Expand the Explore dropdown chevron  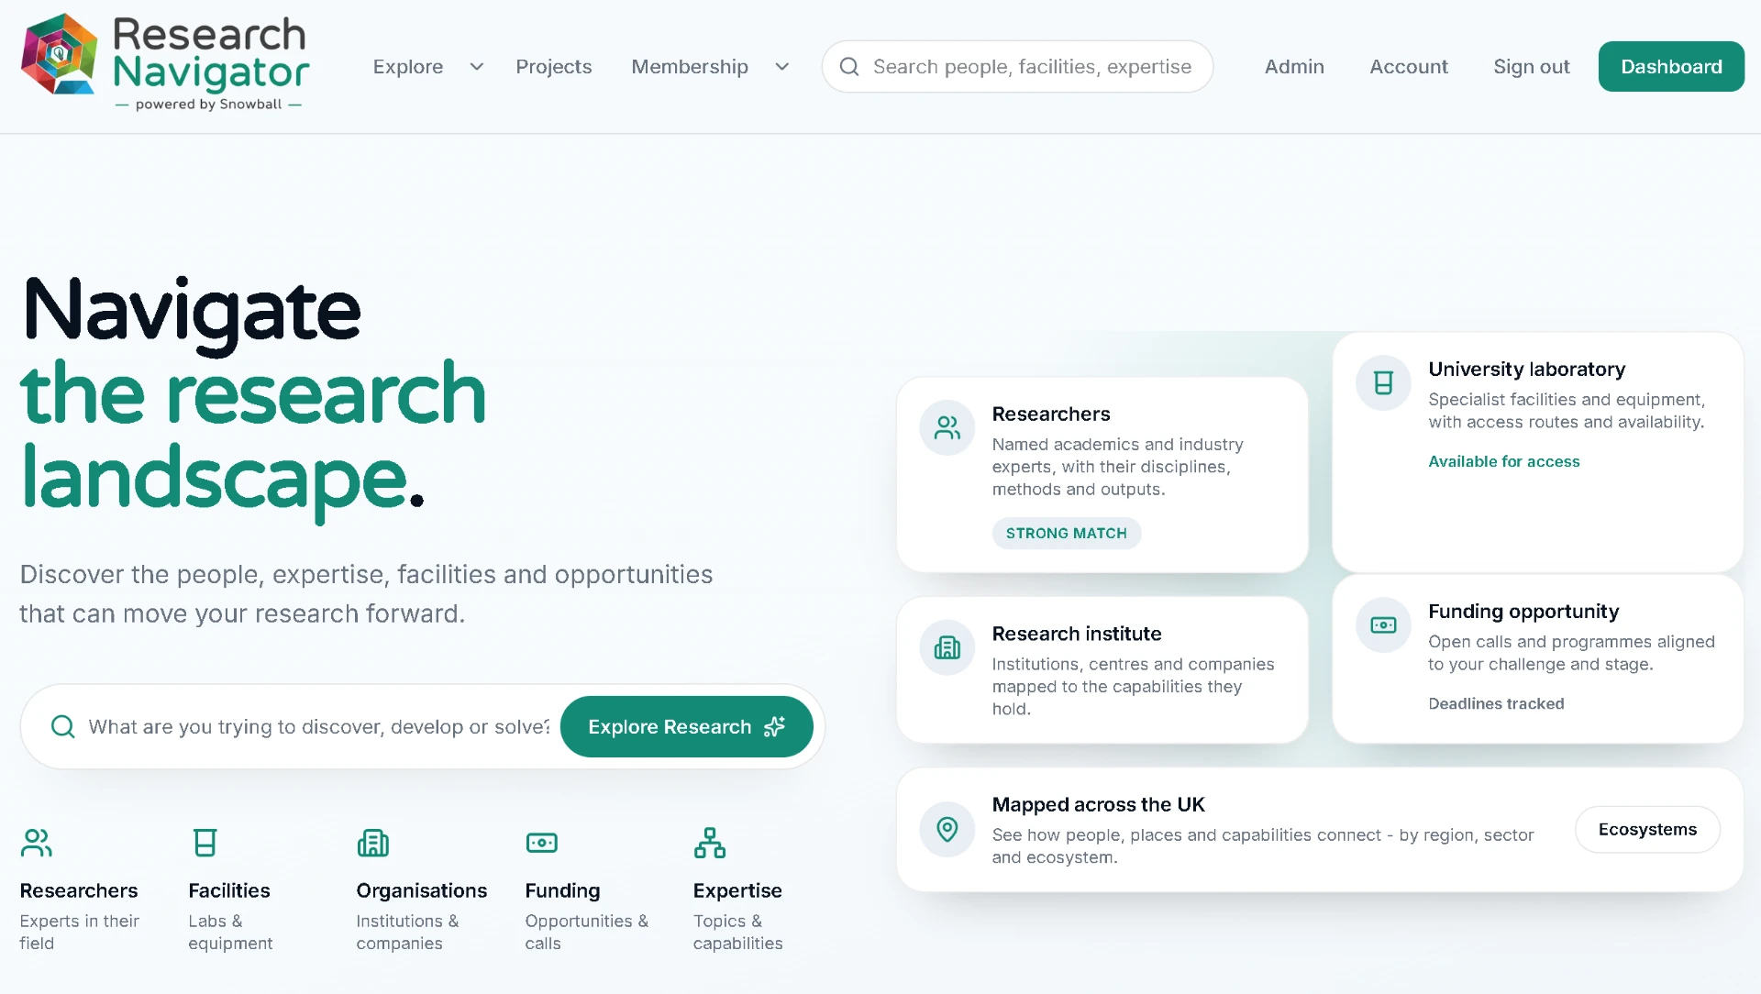click(x=477, y=67)
